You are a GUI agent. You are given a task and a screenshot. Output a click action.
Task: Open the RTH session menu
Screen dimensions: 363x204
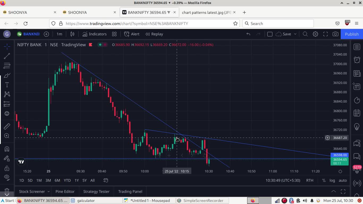click(310, 180)
